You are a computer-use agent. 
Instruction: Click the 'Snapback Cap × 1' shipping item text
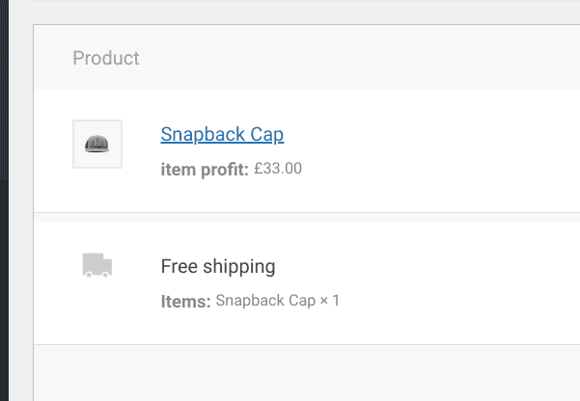pos(277,301)
